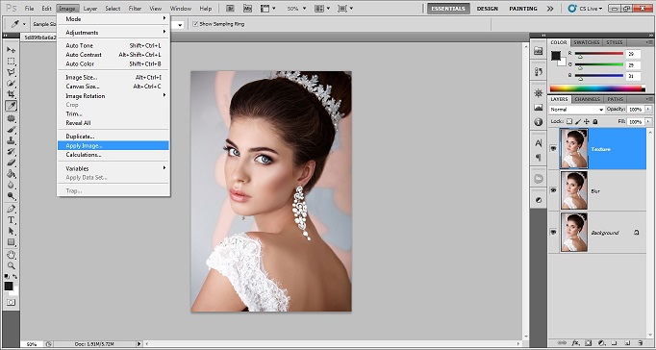This screenshot has height=350, width=656.
Task: Toggle lock position icon
Action: pyautogui.click(x=587, y=121)
